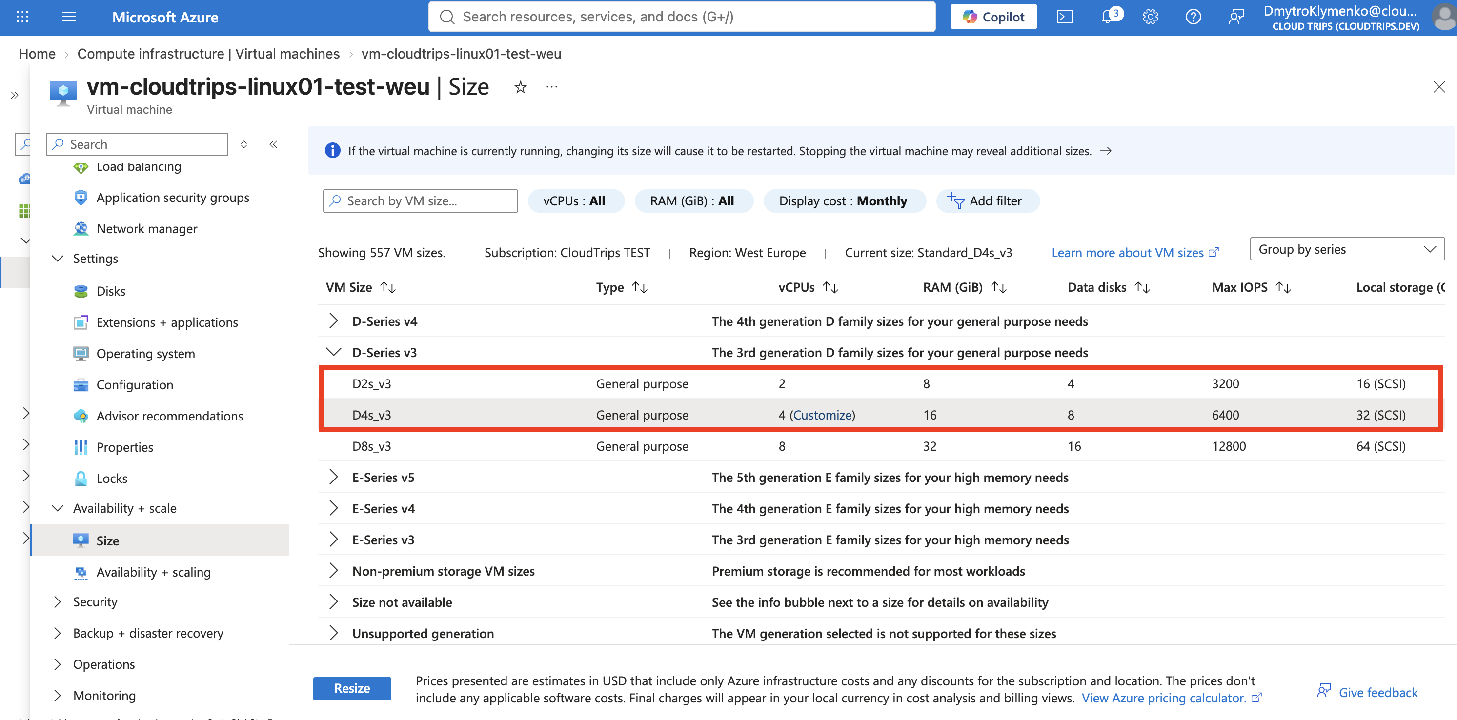Click the account avatar picture

point(1444,17)
